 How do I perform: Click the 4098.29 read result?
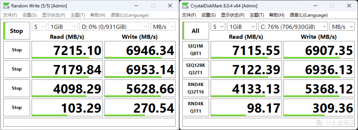tap(67, 88)
